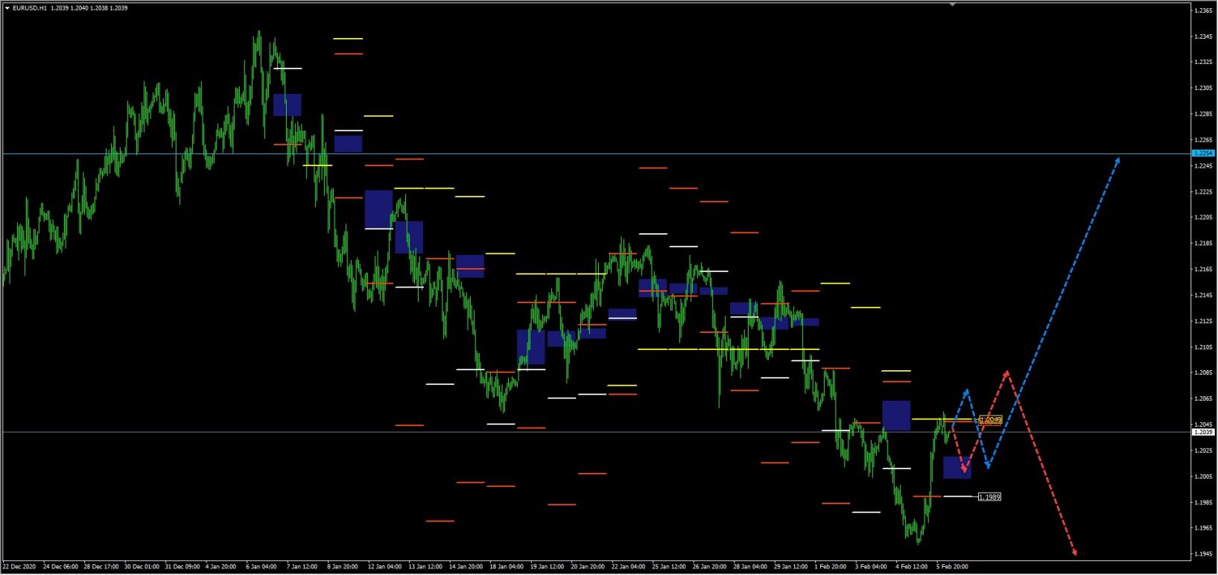Click the 1.2325 price scale label
Viewport: 1218px width, 575px height.
[x=1203, y=62]
